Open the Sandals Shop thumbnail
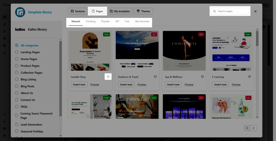The image size is (276, 141). tap(90, 51)
